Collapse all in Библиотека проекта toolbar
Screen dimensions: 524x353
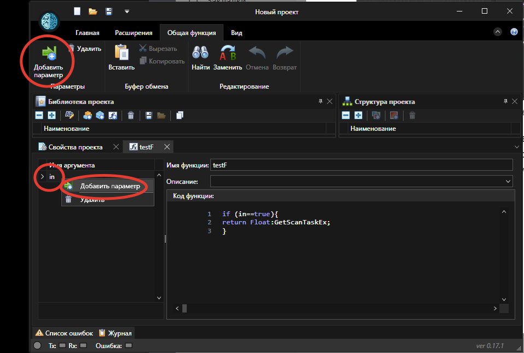tap(39, 115)
